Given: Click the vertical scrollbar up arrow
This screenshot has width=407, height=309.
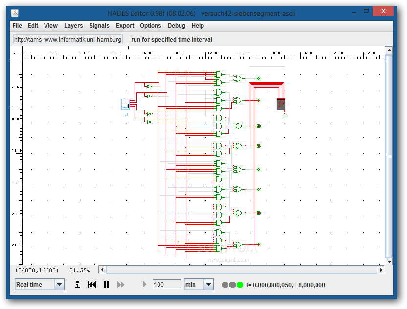Looking at the screenshot, I should tap(389, 50).
